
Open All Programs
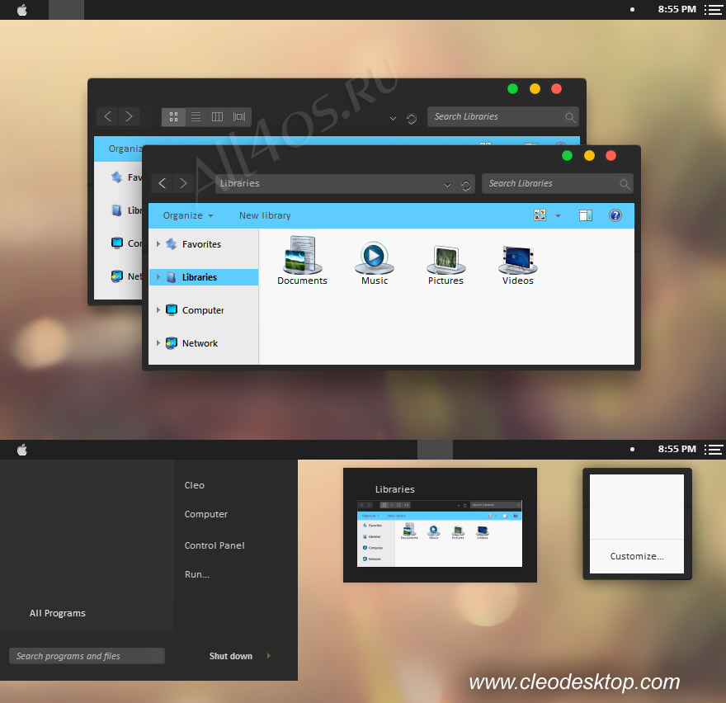click(58, 613)
